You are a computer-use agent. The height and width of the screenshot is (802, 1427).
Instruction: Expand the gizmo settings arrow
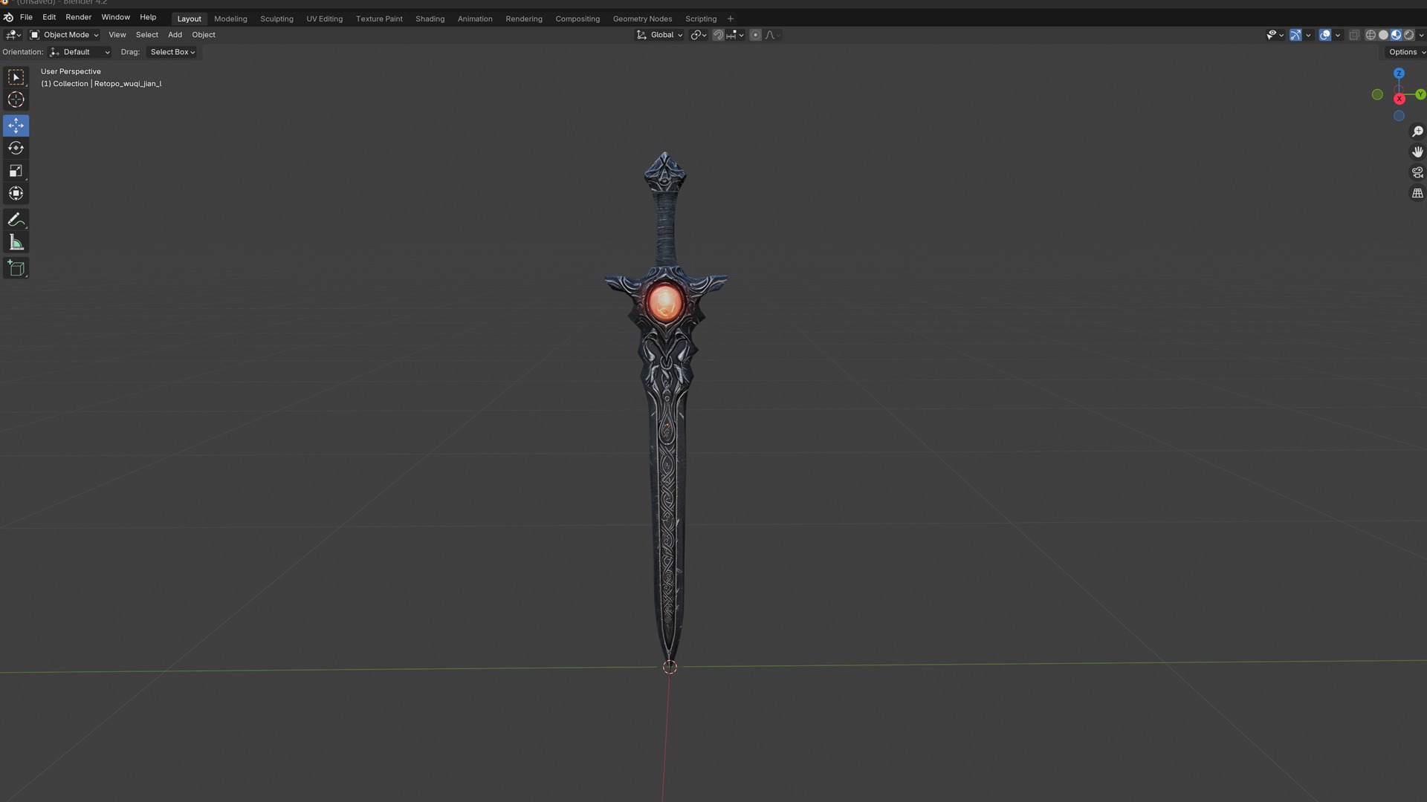point(1308,35)
